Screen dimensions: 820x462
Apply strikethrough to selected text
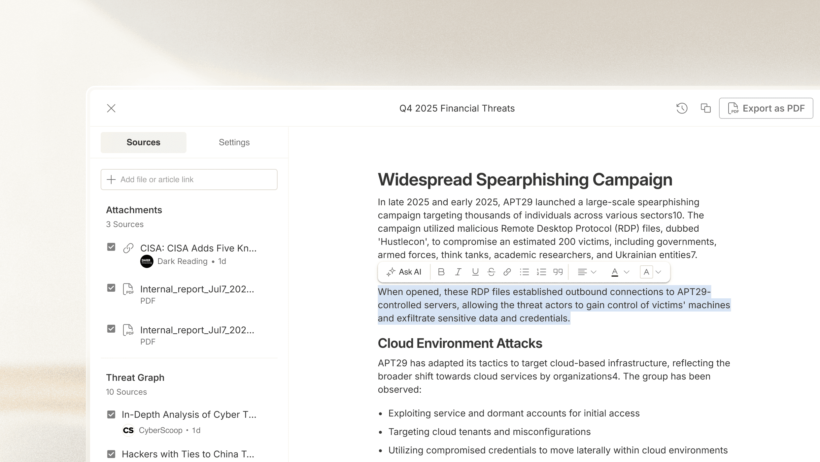pos(491,272)
